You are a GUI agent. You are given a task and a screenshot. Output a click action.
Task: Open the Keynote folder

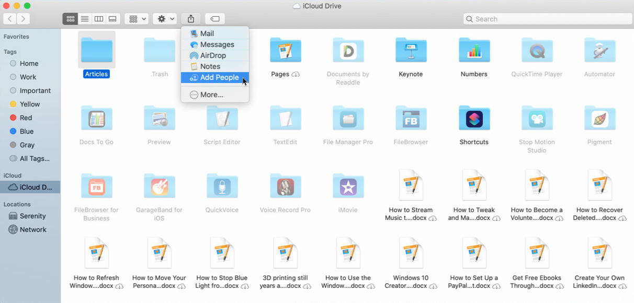(x=411, y=50)
